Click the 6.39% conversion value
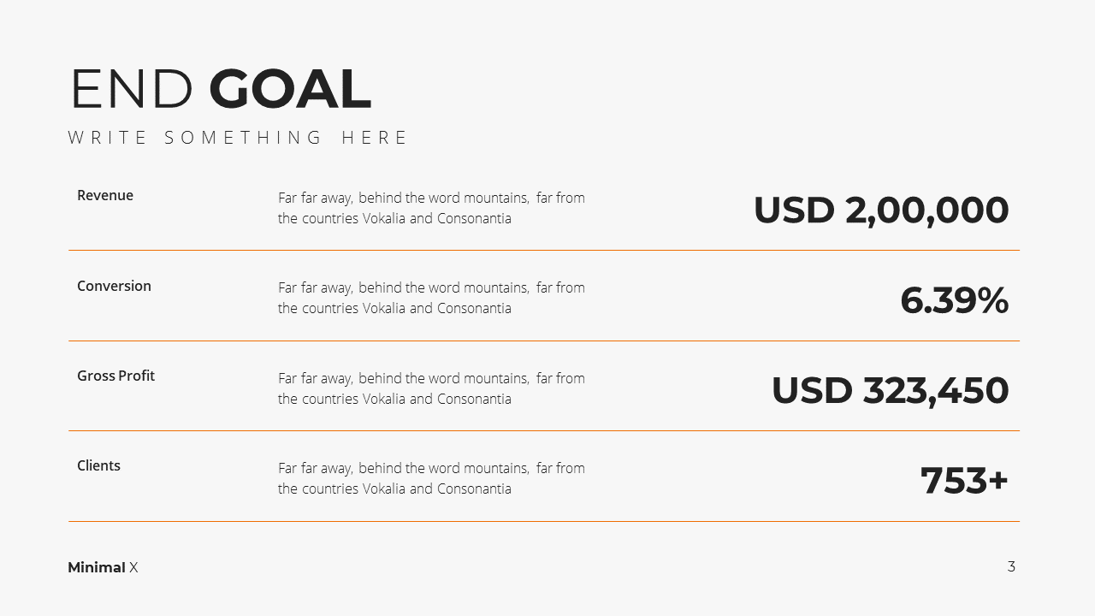This screenshot has width=1095, height=616. click(955, 300)
